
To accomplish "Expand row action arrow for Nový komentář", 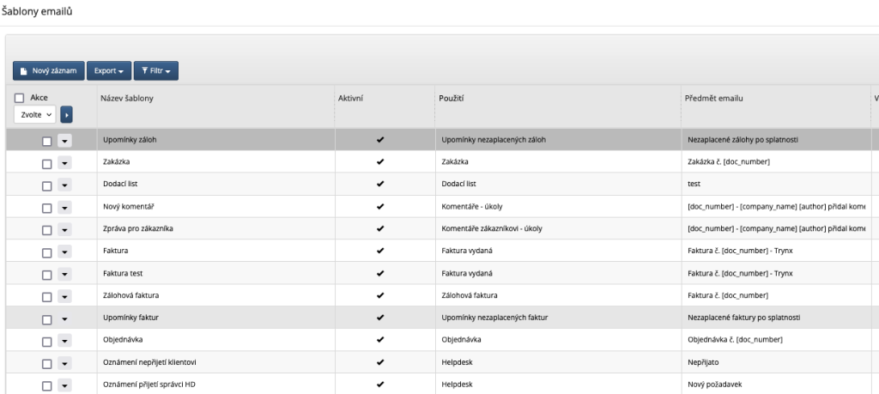I will tap(64, 208).
